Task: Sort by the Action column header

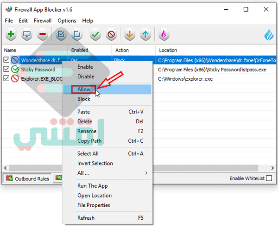Action: point(133,50)
